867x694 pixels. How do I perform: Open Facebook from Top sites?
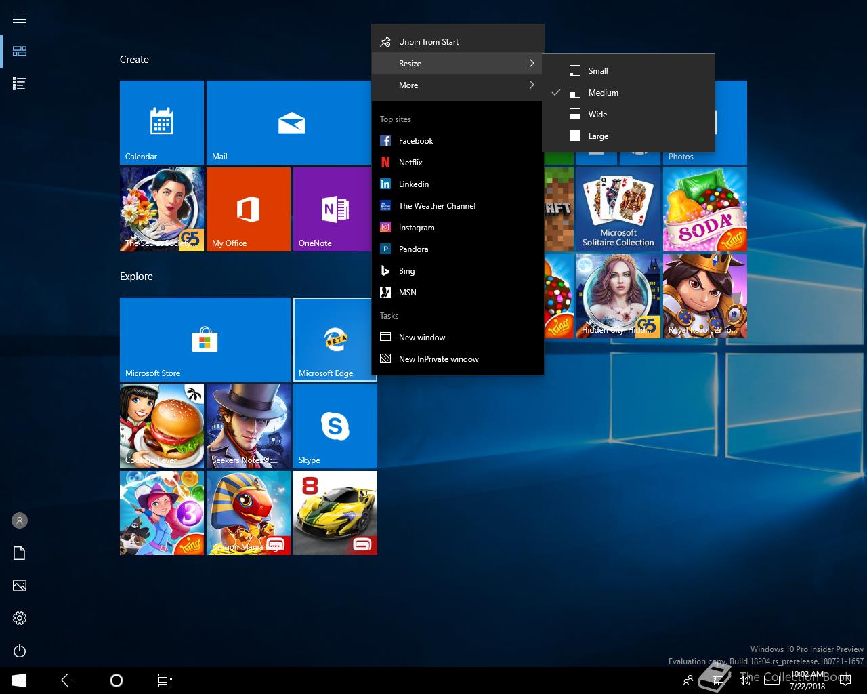tap(458, 141)
